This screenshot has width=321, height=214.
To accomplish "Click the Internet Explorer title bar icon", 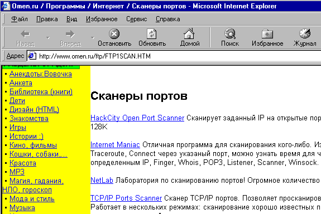I will [6, 6].
